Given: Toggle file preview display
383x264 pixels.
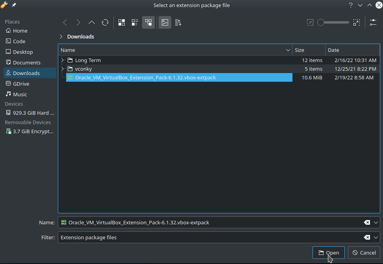Looking at the screenshot, I should click(x=165, y=23).
